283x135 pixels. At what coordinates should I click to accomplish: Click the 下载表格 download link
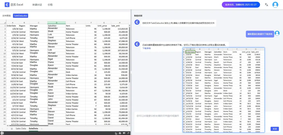tap(146, 48)
